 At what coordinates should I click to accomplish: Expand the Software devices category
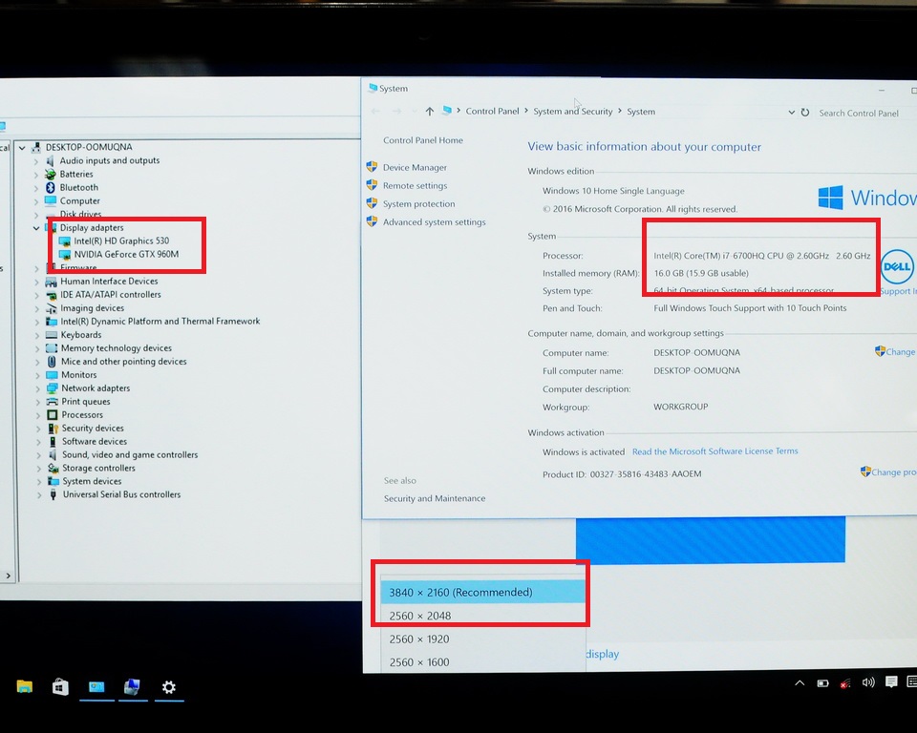tap(38, 442)
